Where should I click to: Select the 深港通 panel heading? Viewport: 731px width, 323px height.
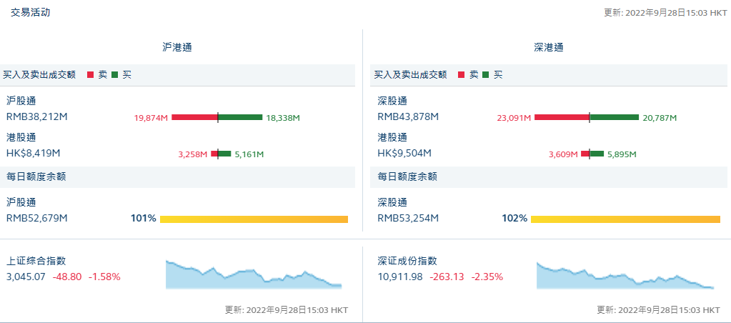point(549,47)
